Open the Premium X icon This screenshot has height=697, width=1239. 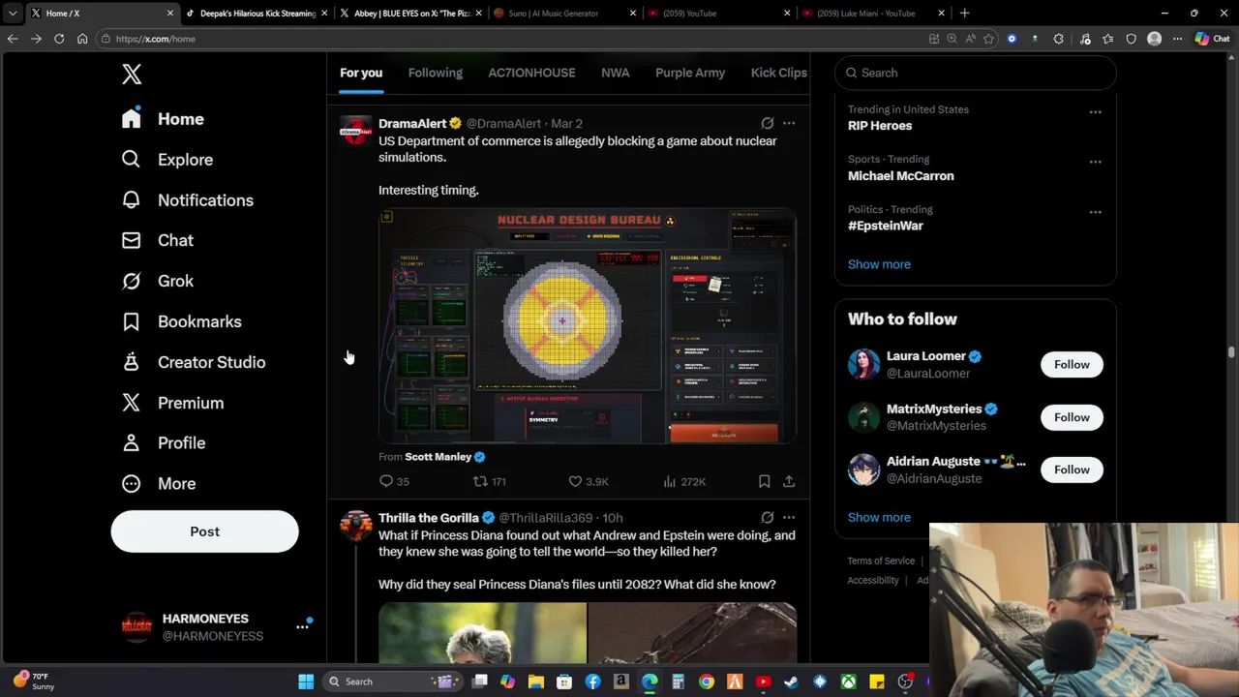tap(131, 403)
